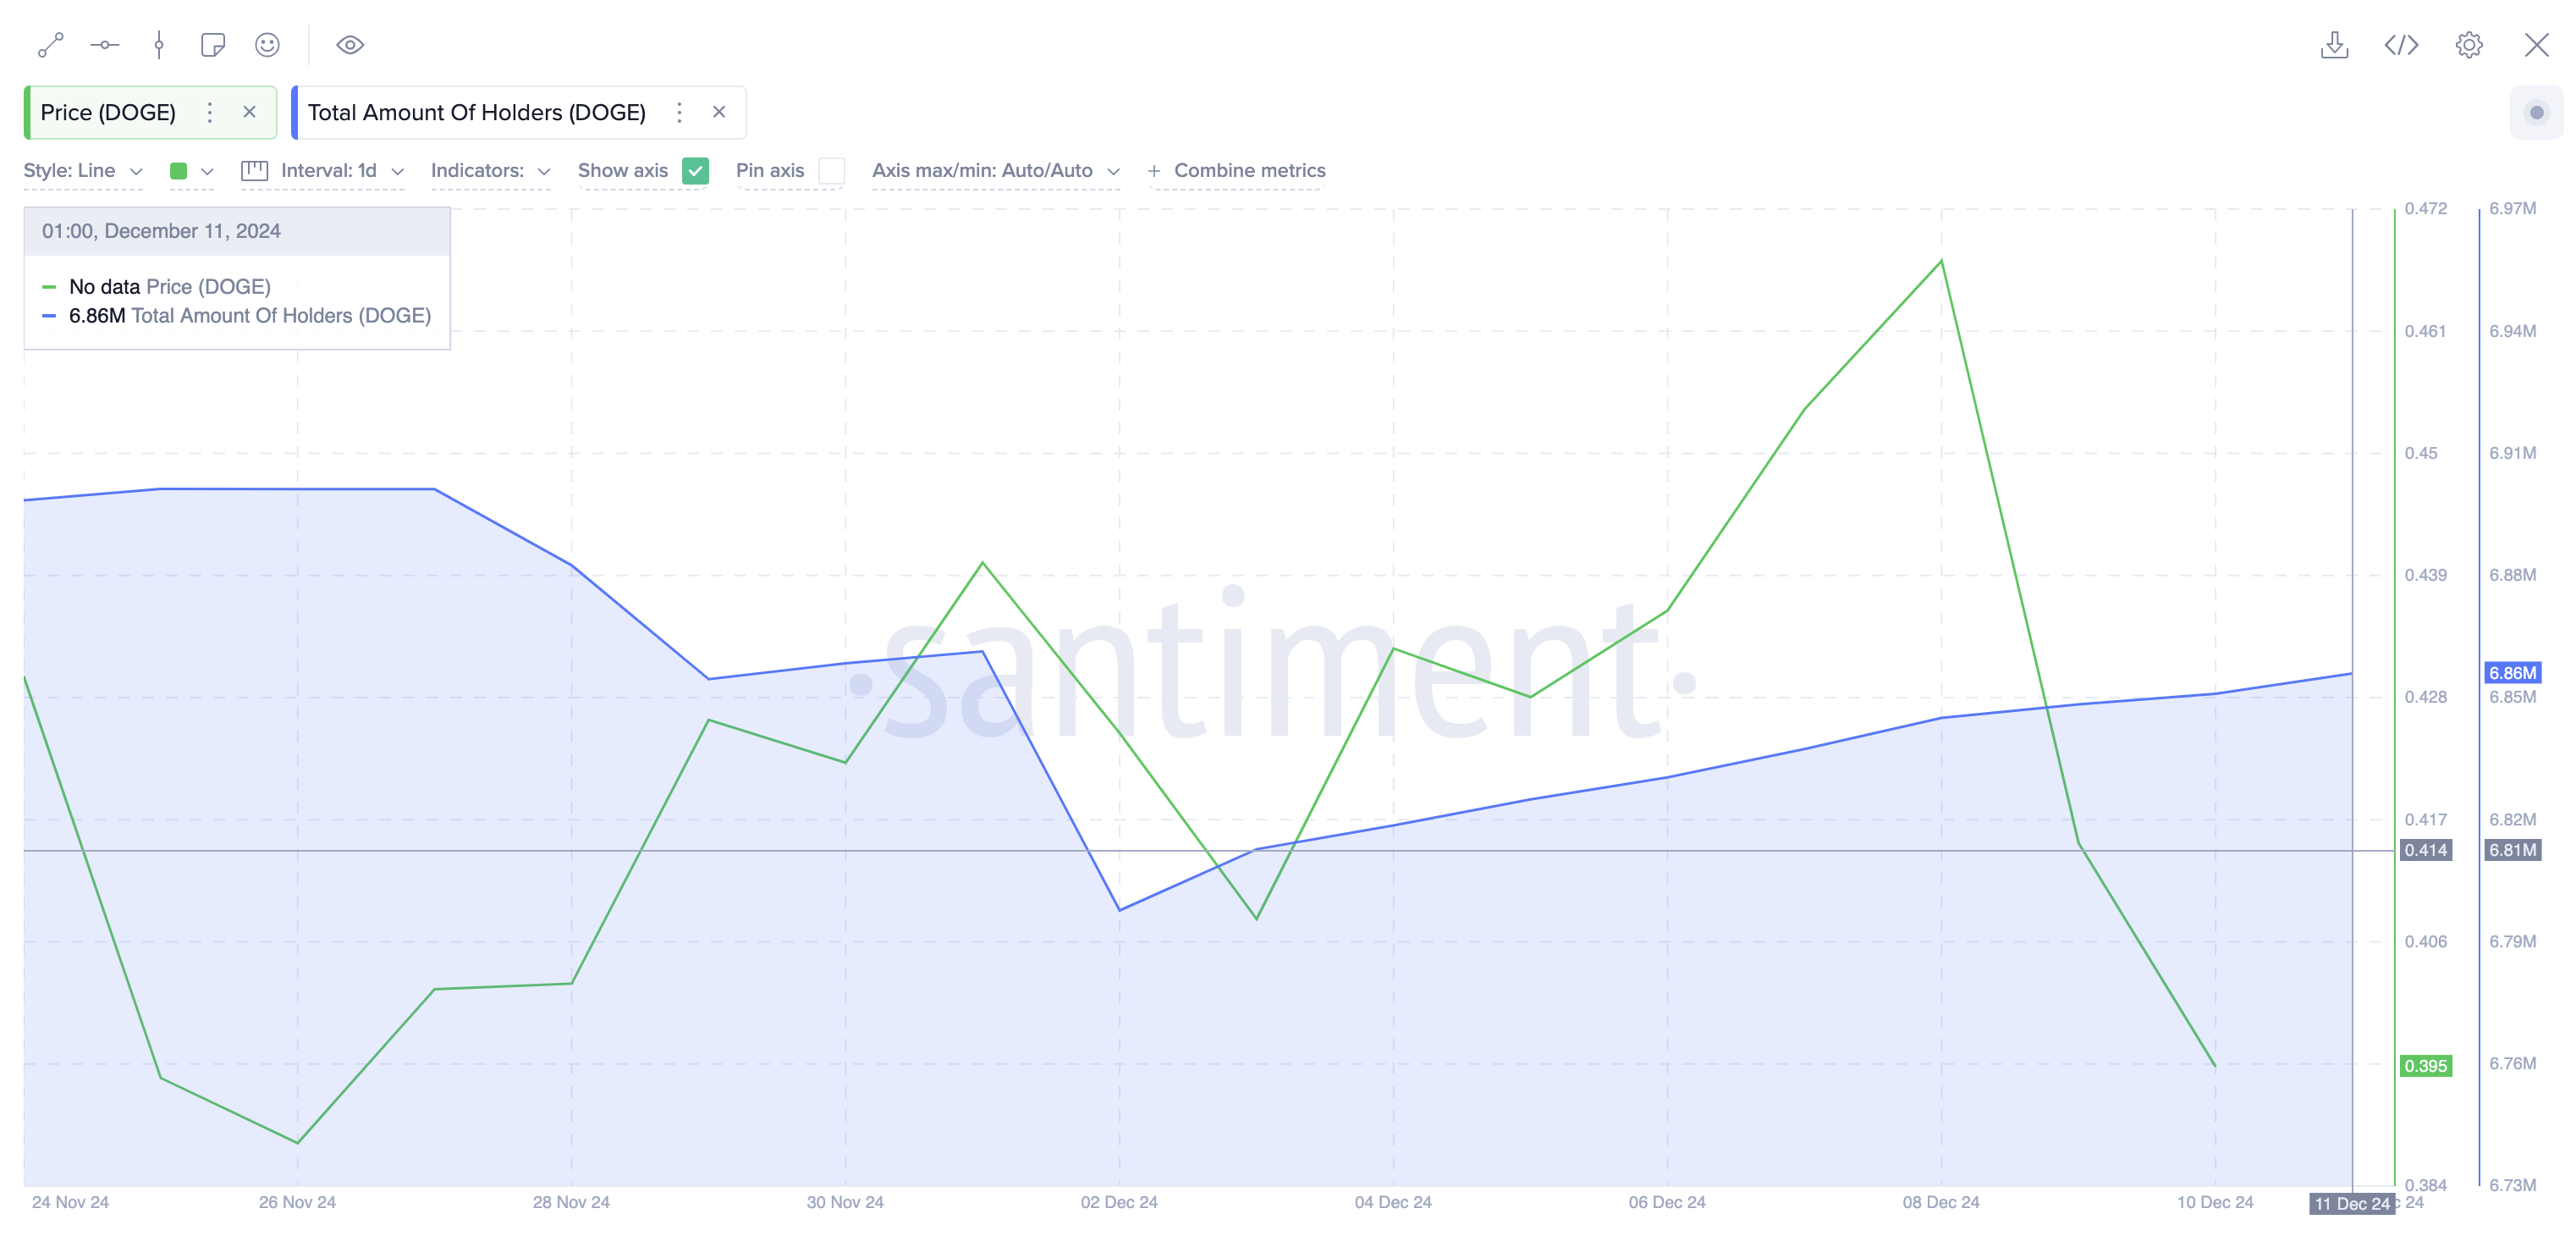Select the vertical line drawing tool
Screen dimensions: 2576x1236
(x=159, y=45)
